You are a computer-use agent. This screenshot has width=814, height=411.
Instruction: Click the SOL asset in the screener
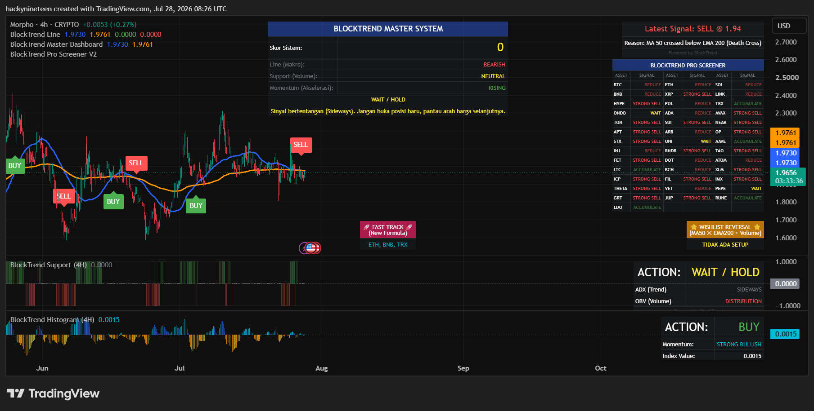pyautogui.click(x=719, y=84)
